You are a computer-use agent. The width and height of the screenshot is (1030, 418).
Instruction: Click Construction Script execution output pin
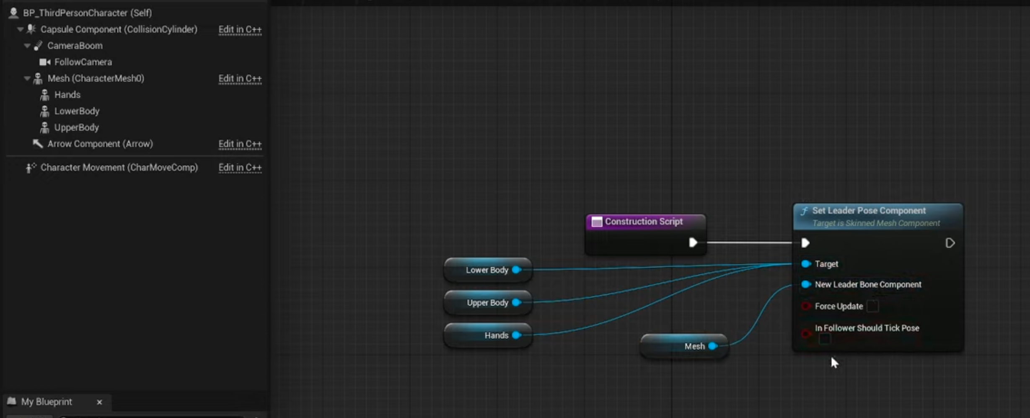point(693,243)
